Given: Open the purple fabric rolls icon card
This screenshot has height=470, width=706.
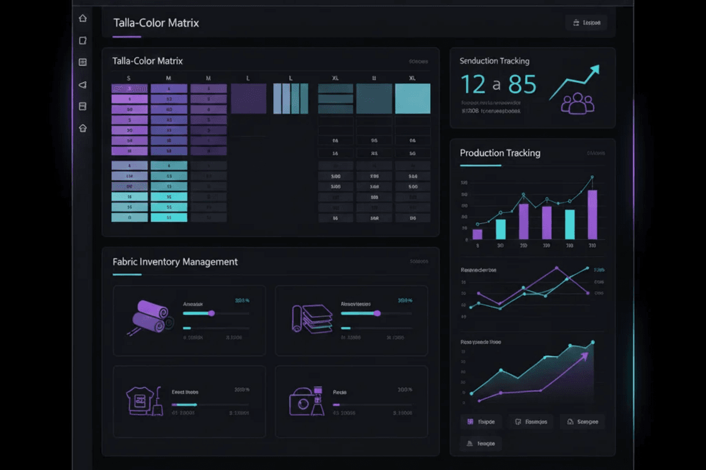Looking at the screenshot, I should click(x=151, y=318).
